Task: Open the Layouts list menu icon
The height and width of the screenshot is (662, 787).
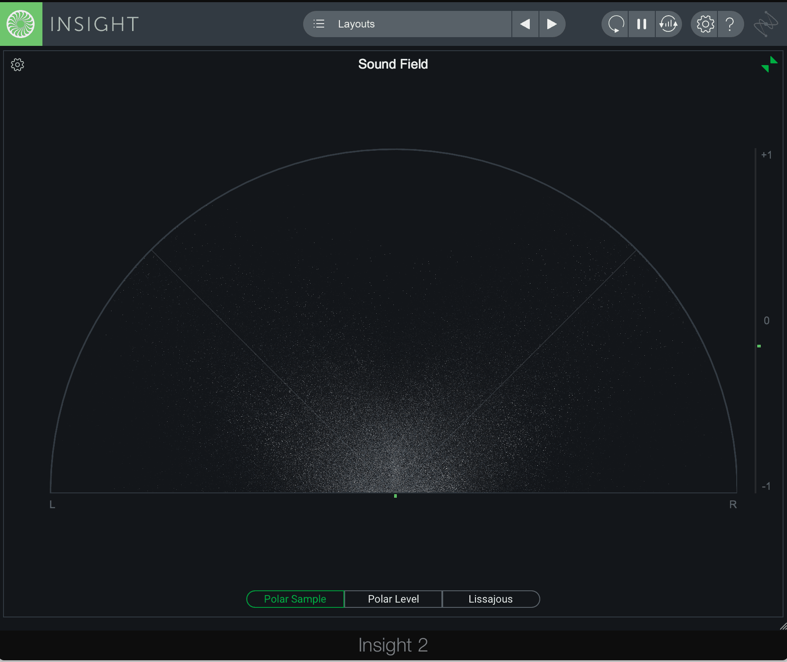Action: [x=319, y=24]
